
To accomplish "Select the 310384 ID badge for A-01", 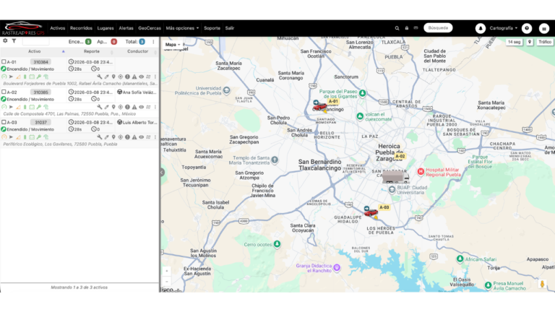I will [x=40, y=62].
